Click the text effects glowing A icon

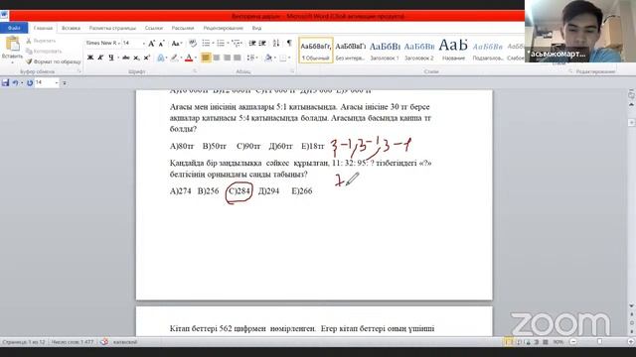point(161,58)
